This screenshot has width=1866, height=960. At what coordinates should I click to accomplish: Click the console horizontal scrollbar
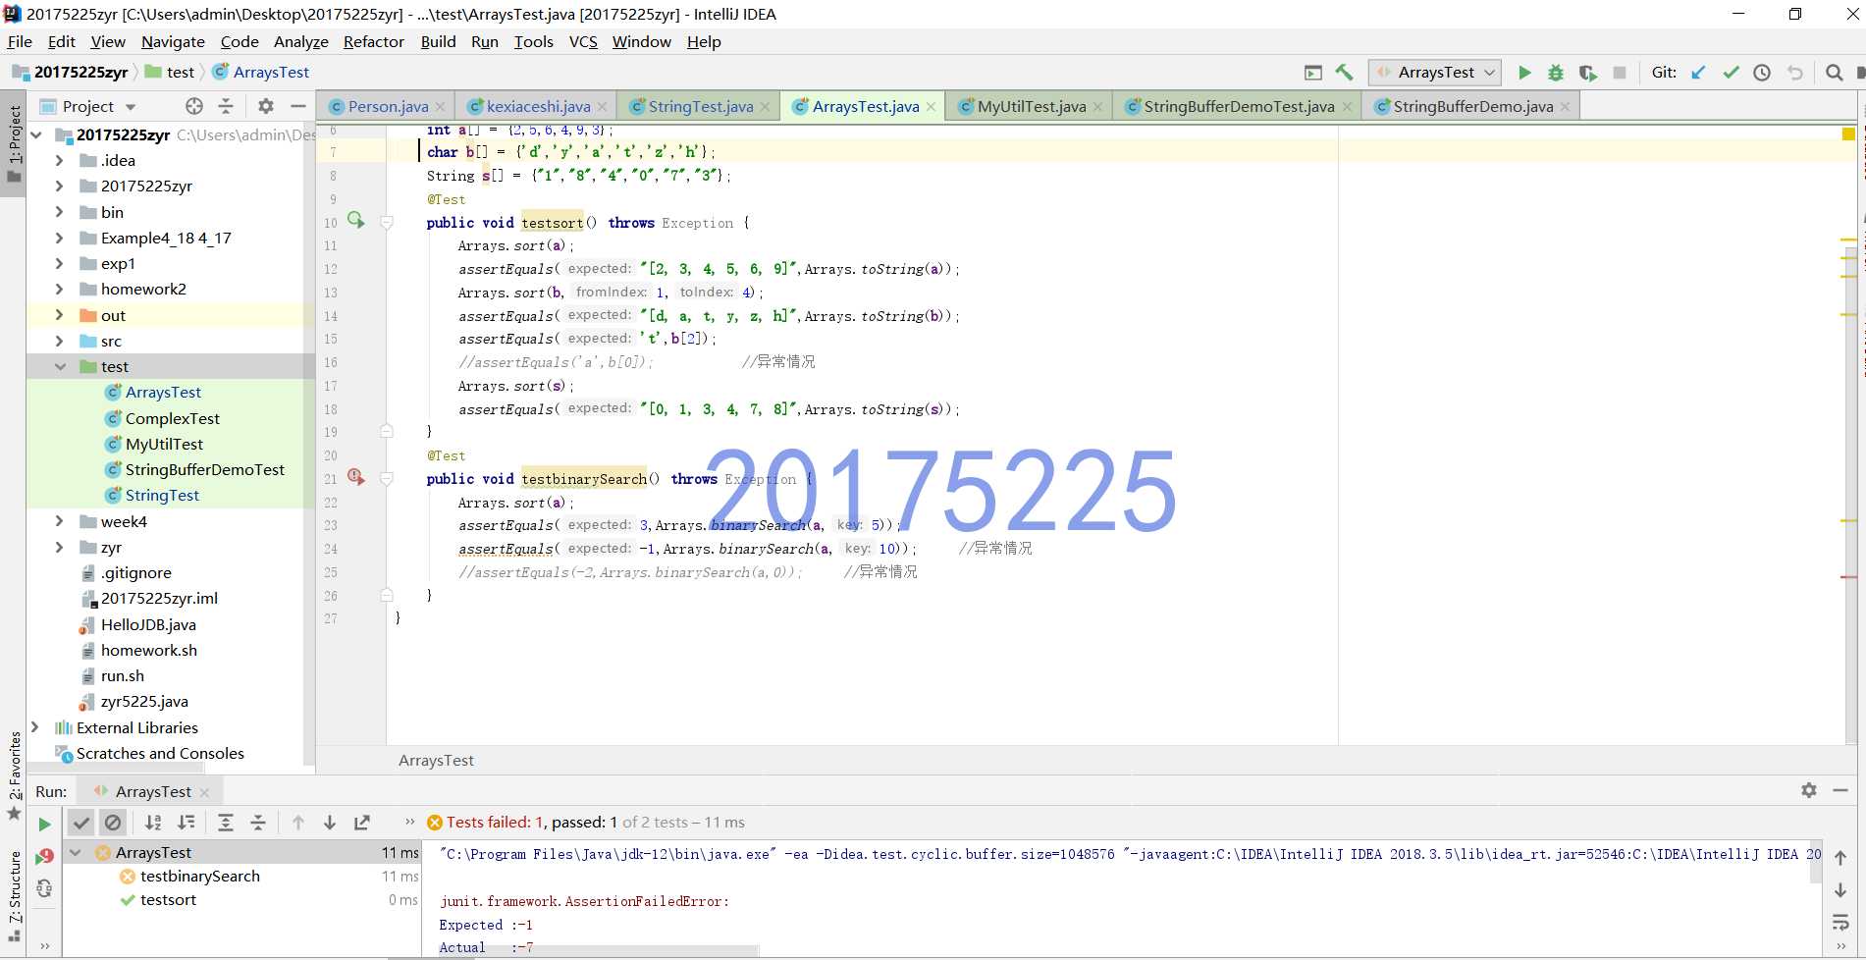pos(599,950)
